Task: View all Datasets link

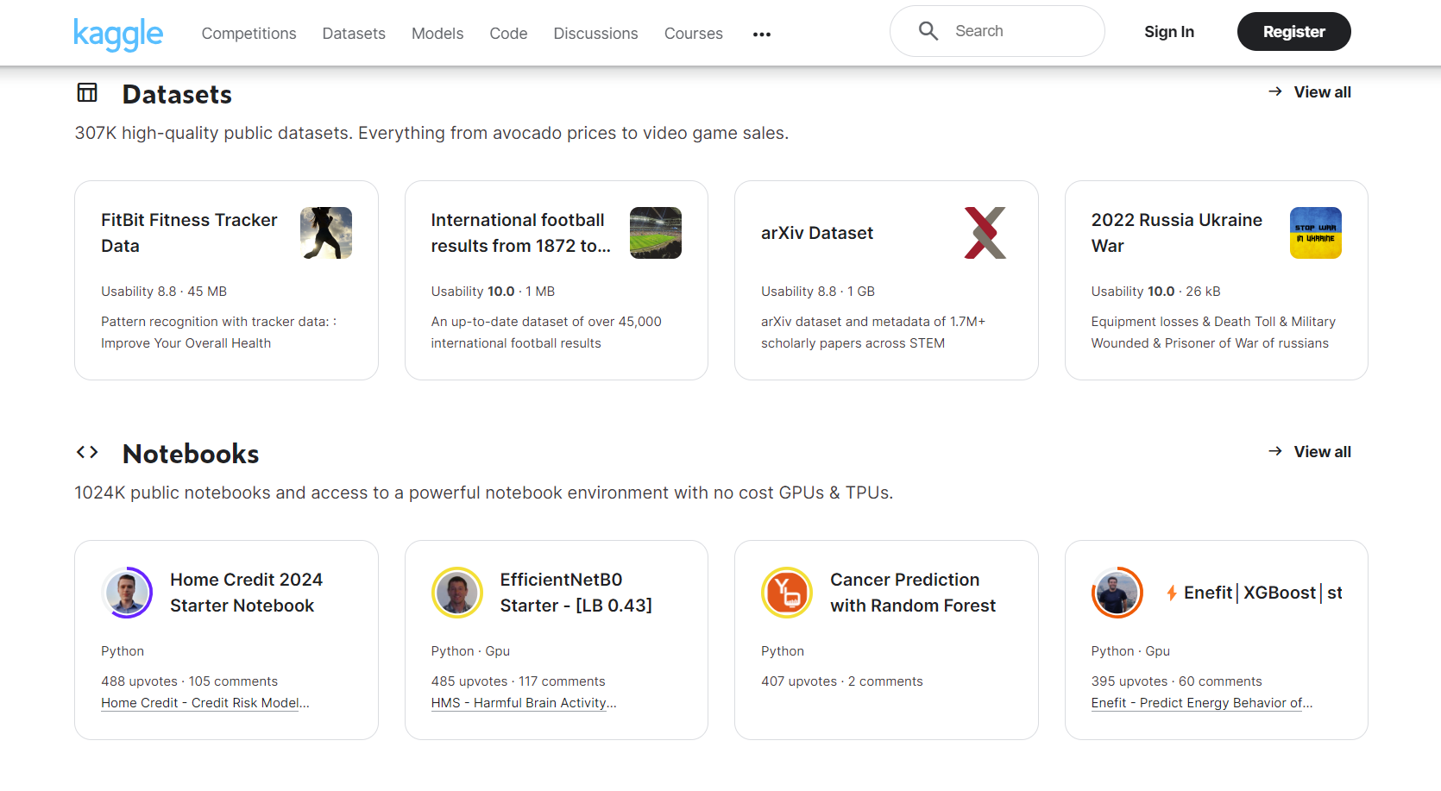Action: click(x=1310, y=92)
